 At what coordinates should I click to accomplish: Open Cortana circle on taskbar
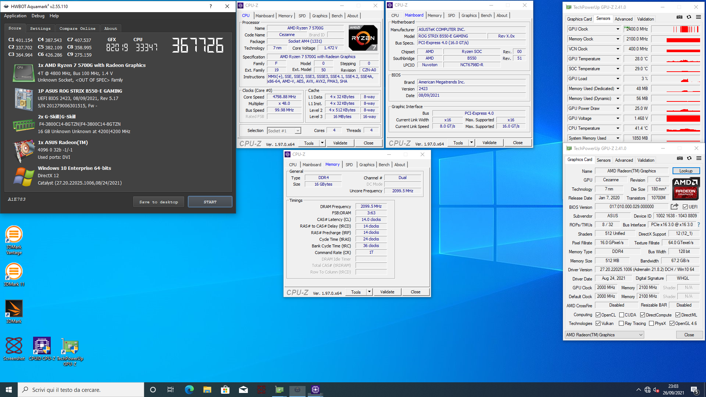(x=153, y=390)
